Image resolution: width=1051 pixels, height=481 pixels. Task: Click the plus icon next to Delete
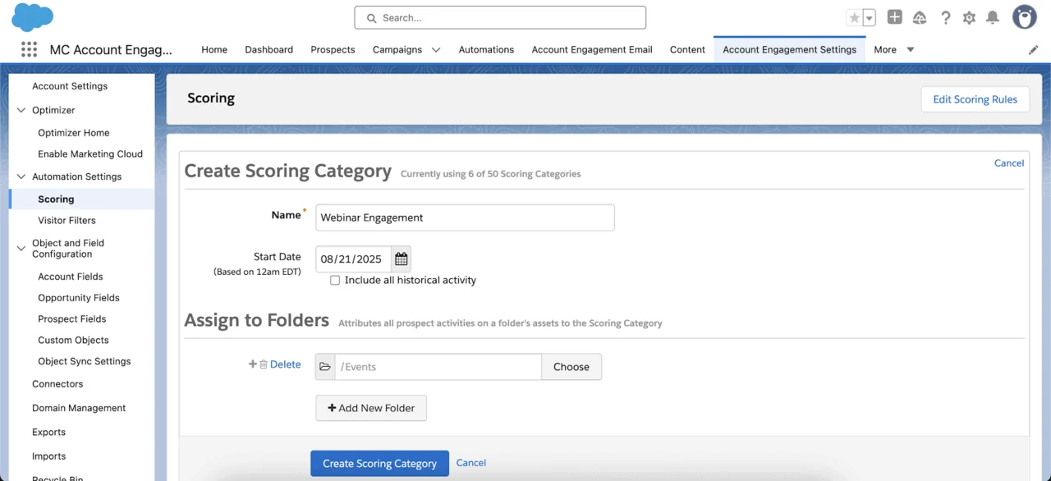253,364
